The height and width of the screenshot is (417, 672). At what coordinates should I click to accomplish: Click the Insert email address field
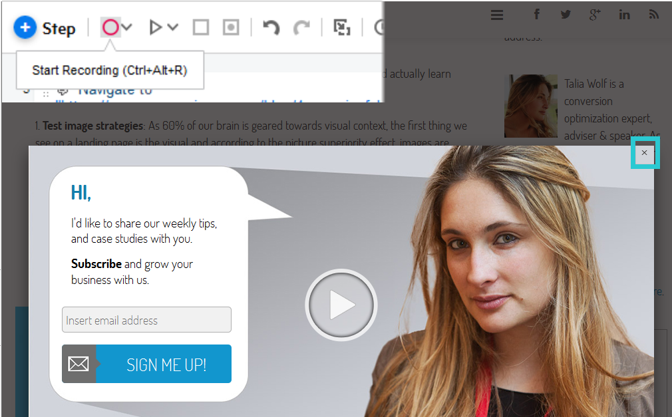click(x=146, y=320)
